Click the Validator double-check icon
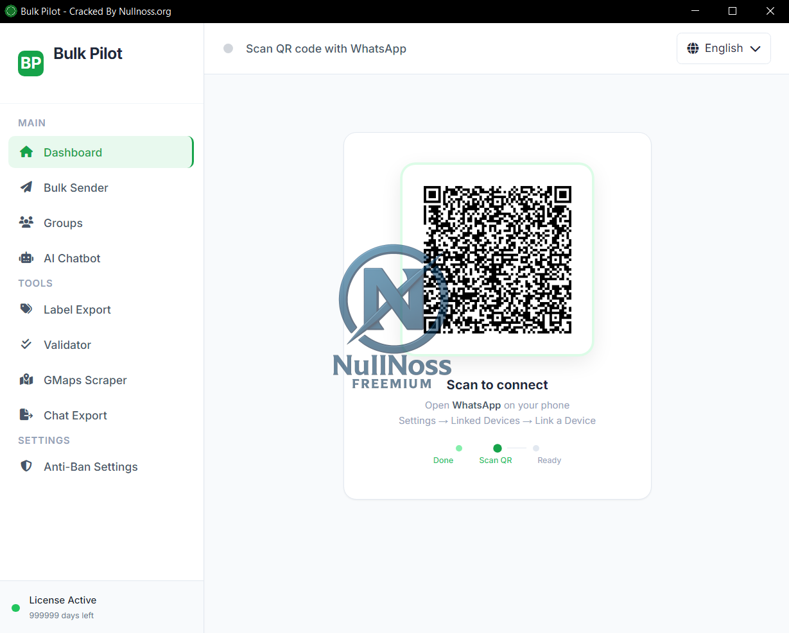 coord(26,344)
